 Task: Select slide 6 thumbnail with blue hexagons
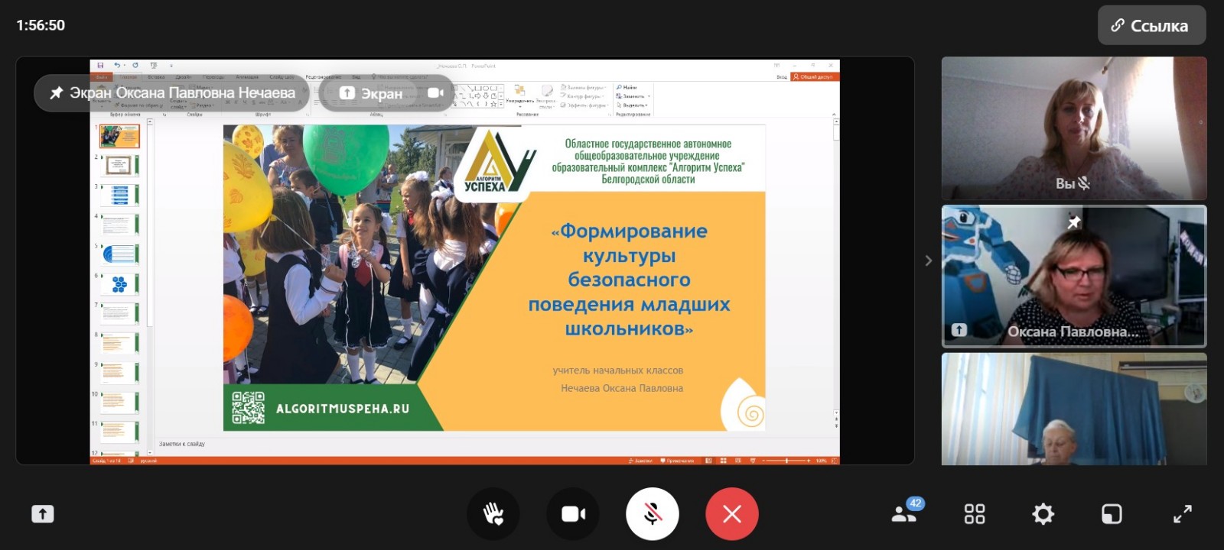[119, 284]
